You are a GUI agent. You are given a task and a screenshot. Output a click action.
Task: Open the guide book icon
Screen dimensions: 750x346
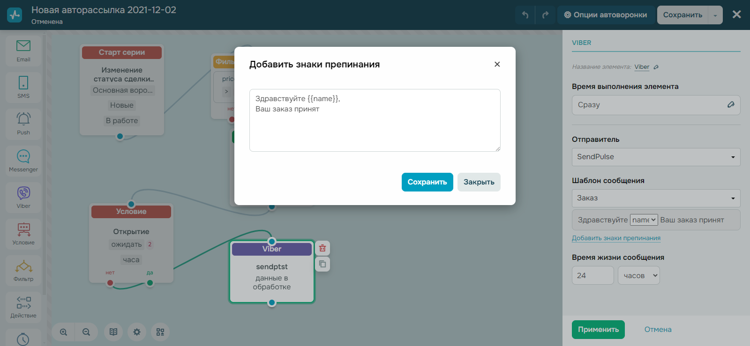[x=113, y=332]
